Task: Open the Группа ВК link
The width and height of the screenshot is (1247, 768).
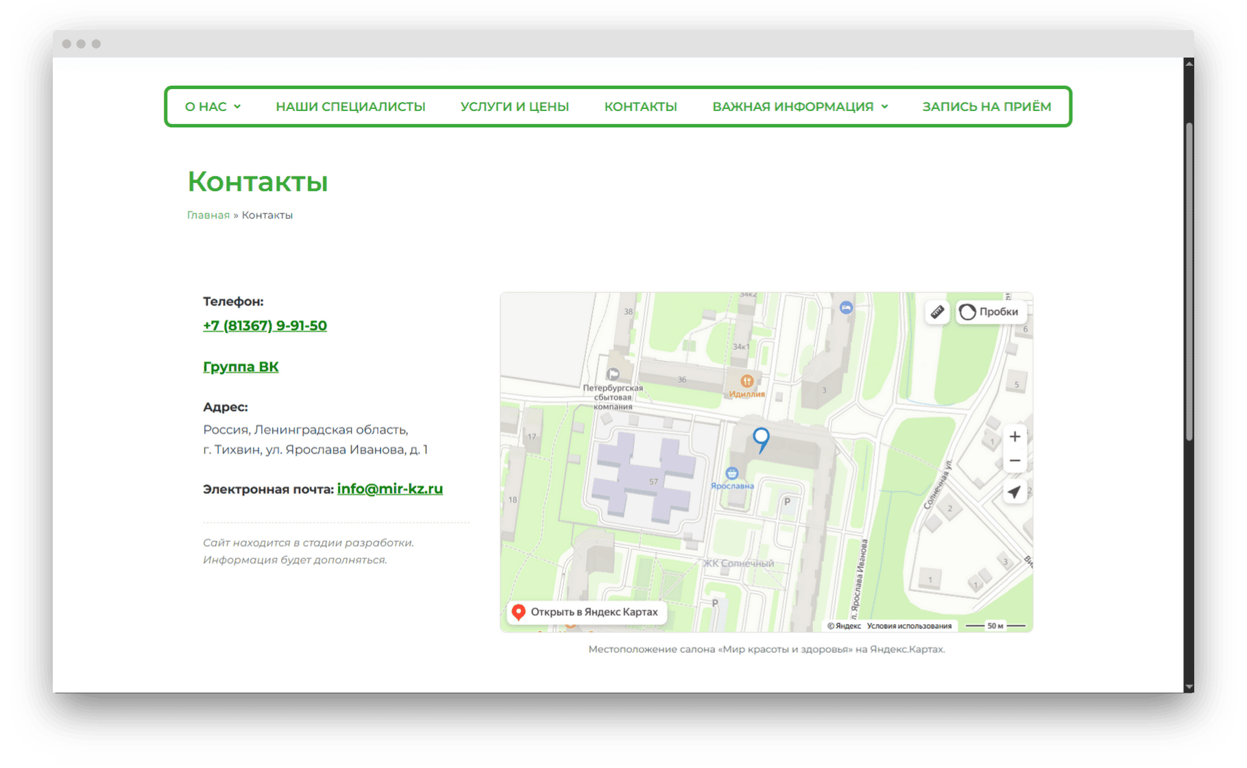Action: coord(240,366)
